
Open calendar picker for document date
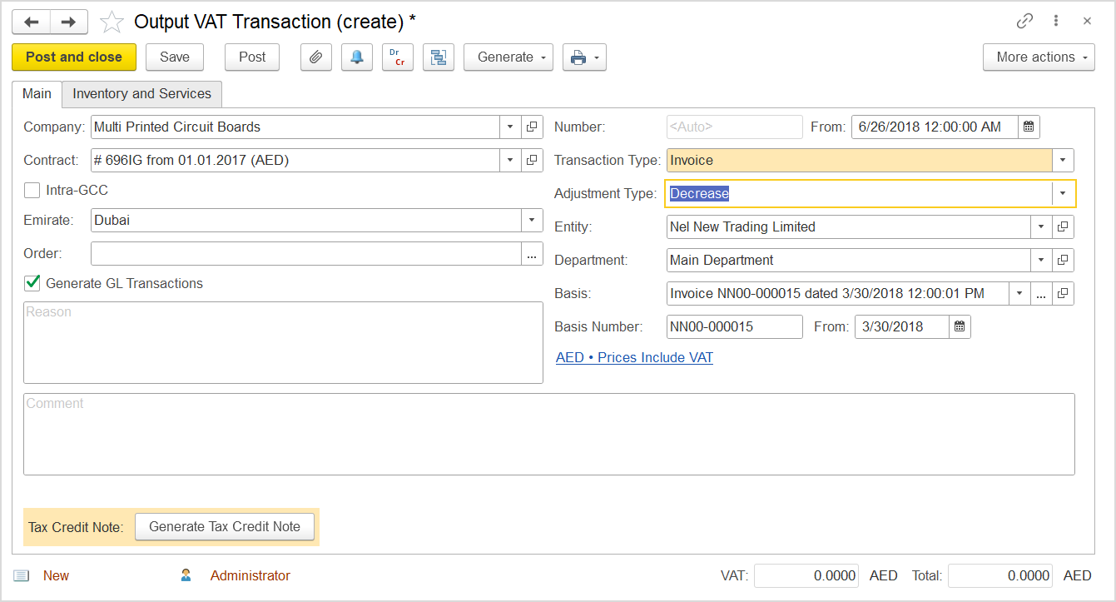click(1029, 127)
